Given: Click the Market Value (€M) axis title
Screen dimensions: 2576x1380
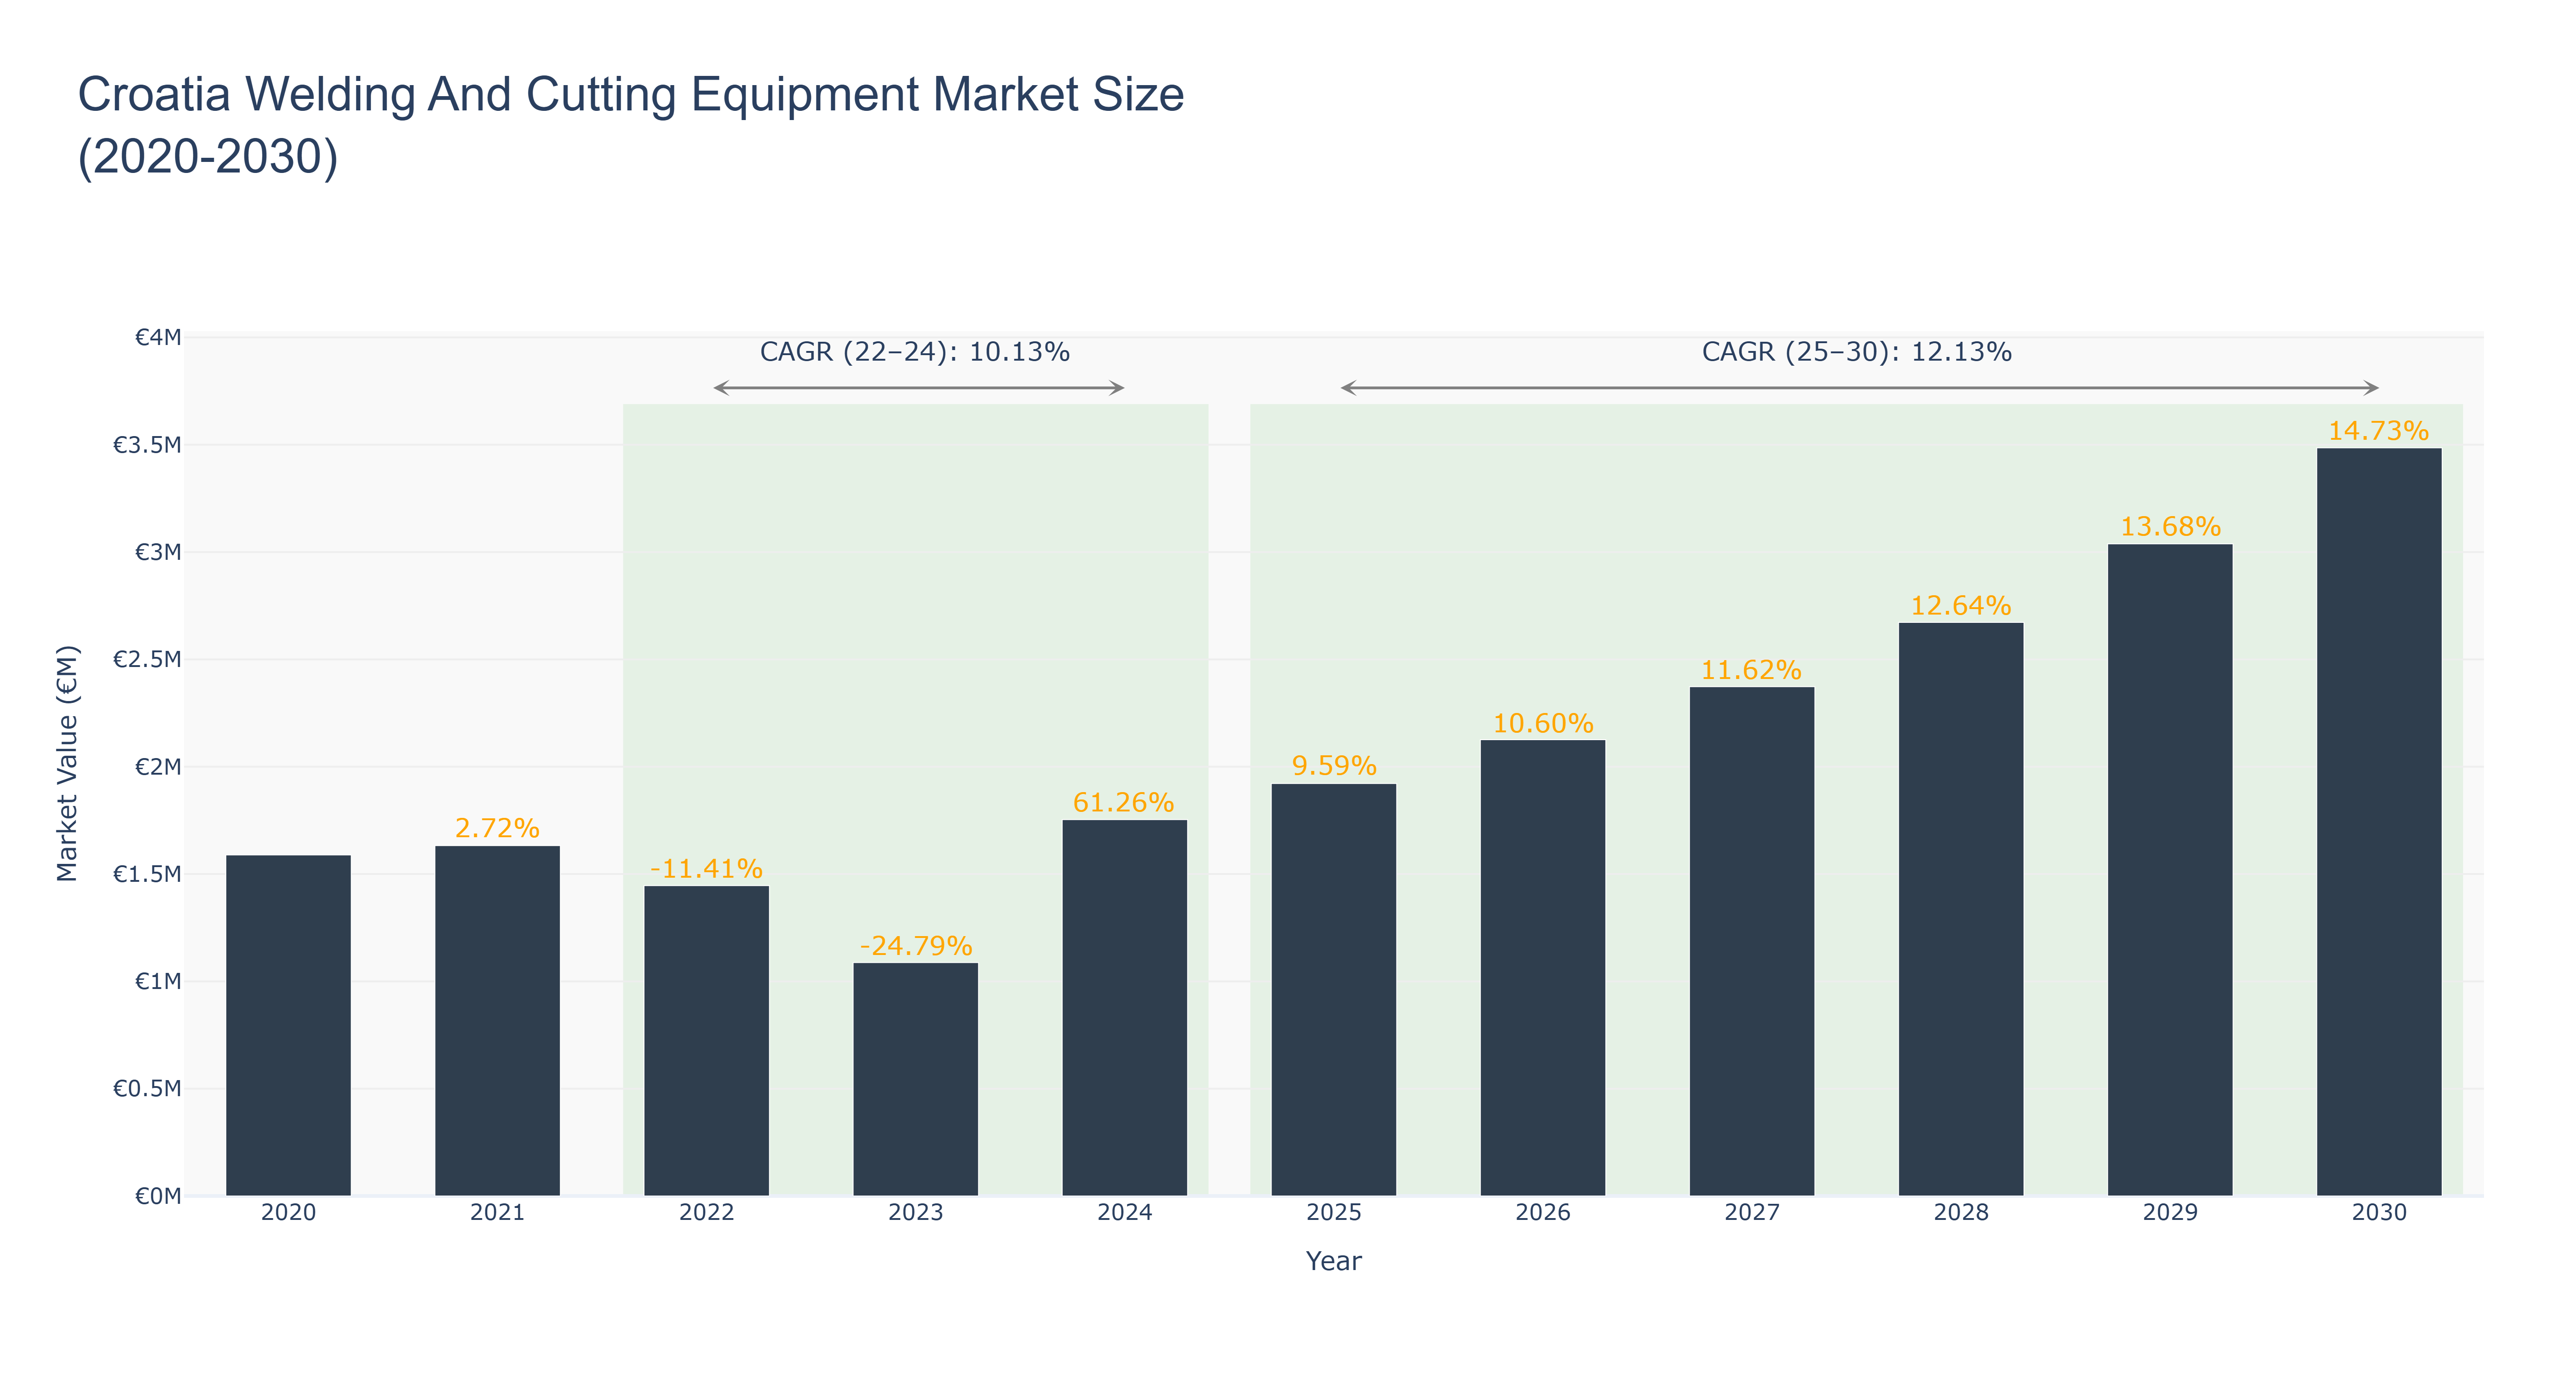Looking at the screenshot, I should (67, 763).
